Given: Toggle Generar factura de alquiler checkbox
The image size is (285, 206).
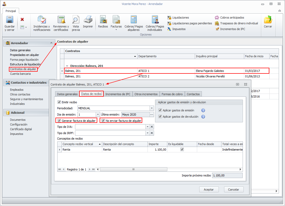Looking at the screenshot, I should point(59,121).
